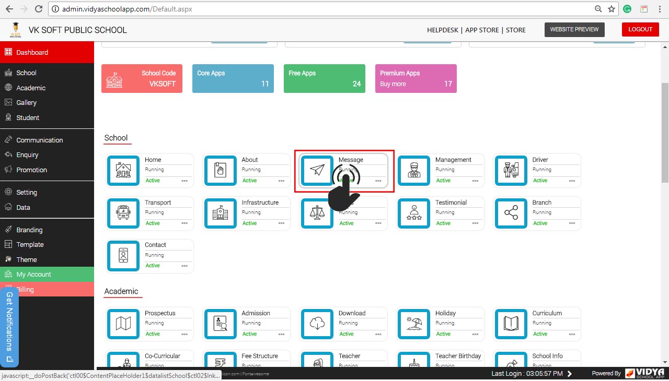
Task: Click the LOGOUT button
Action: 640,29
